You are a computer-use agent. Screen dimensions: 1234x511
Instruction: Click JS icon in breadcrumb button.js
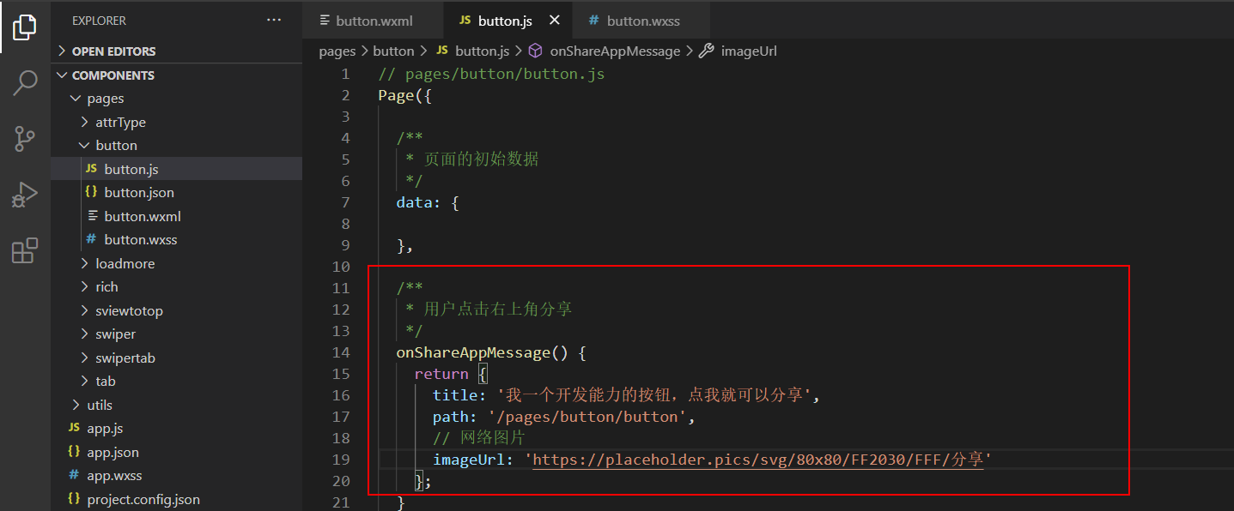[x=441, y=51]
